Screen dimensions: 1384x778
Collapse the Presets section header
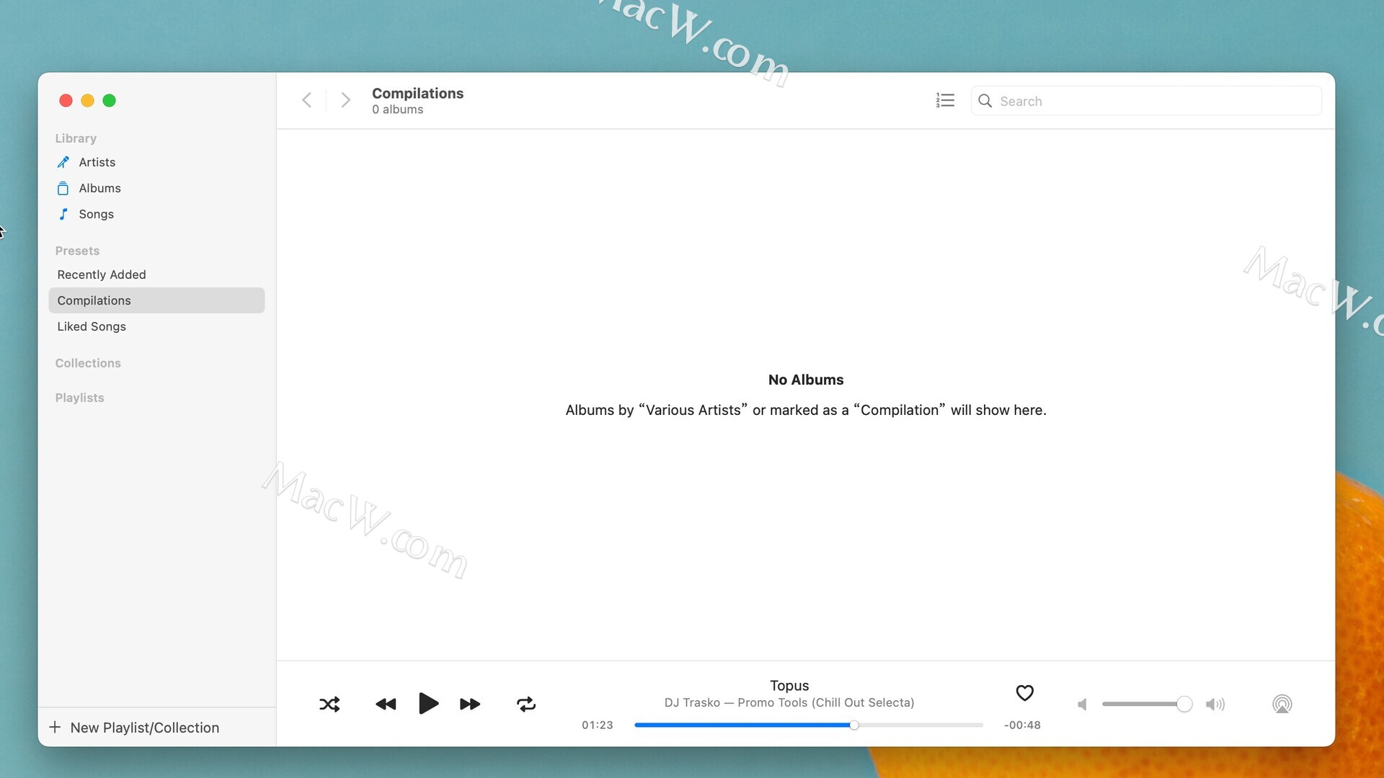[x=77, y=251]
